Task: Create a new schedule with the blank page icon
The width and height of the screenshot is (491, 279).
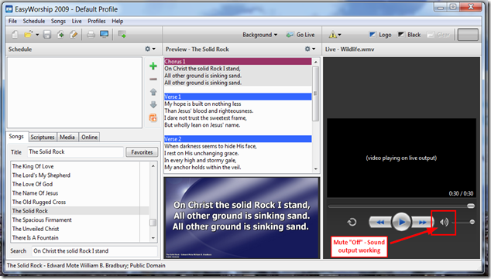Action: (x=15, y=34)
